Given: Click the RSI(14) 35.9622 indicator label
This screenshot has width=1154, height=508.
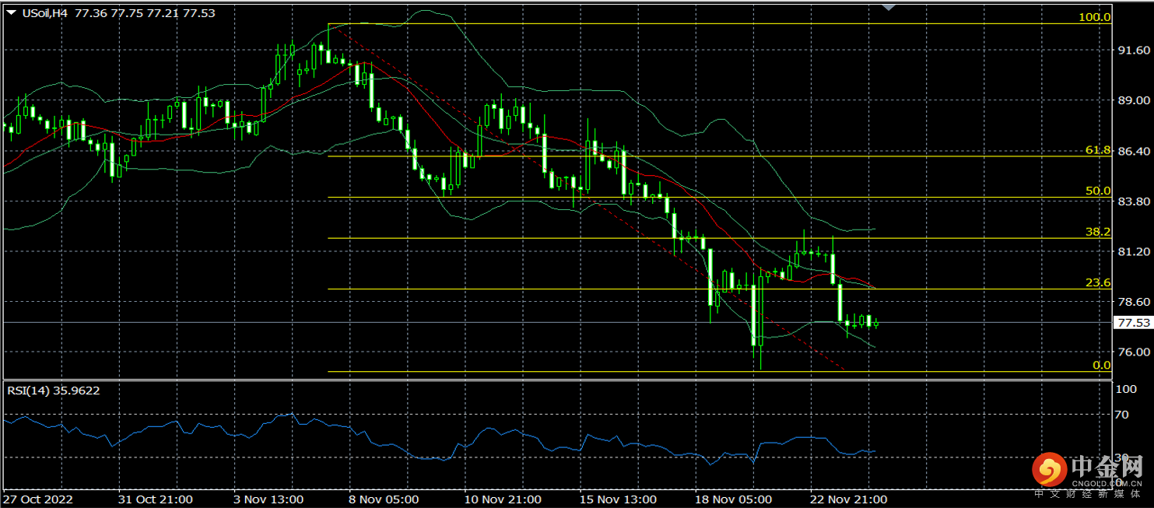Looking at the screenshot, I should 54,391.
